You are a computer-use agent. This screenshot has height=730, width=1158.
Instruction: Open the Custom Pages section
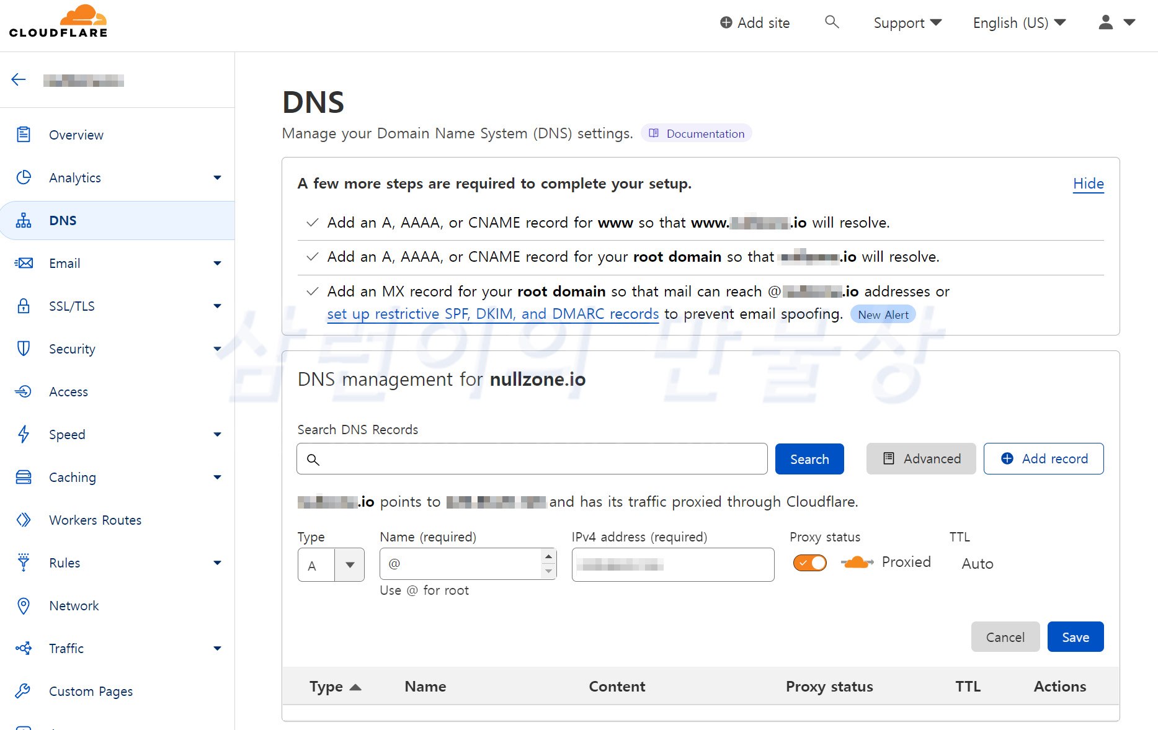click(x=91, y=691)
